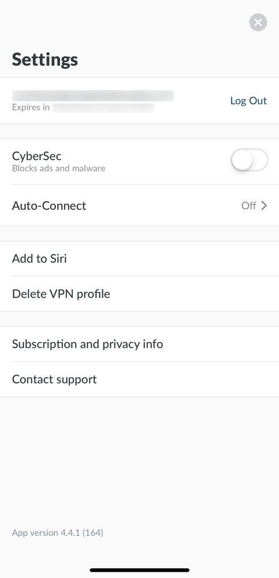Tap the Log Out link
This screenshot has height=578, width=279.
pos(248,101)
